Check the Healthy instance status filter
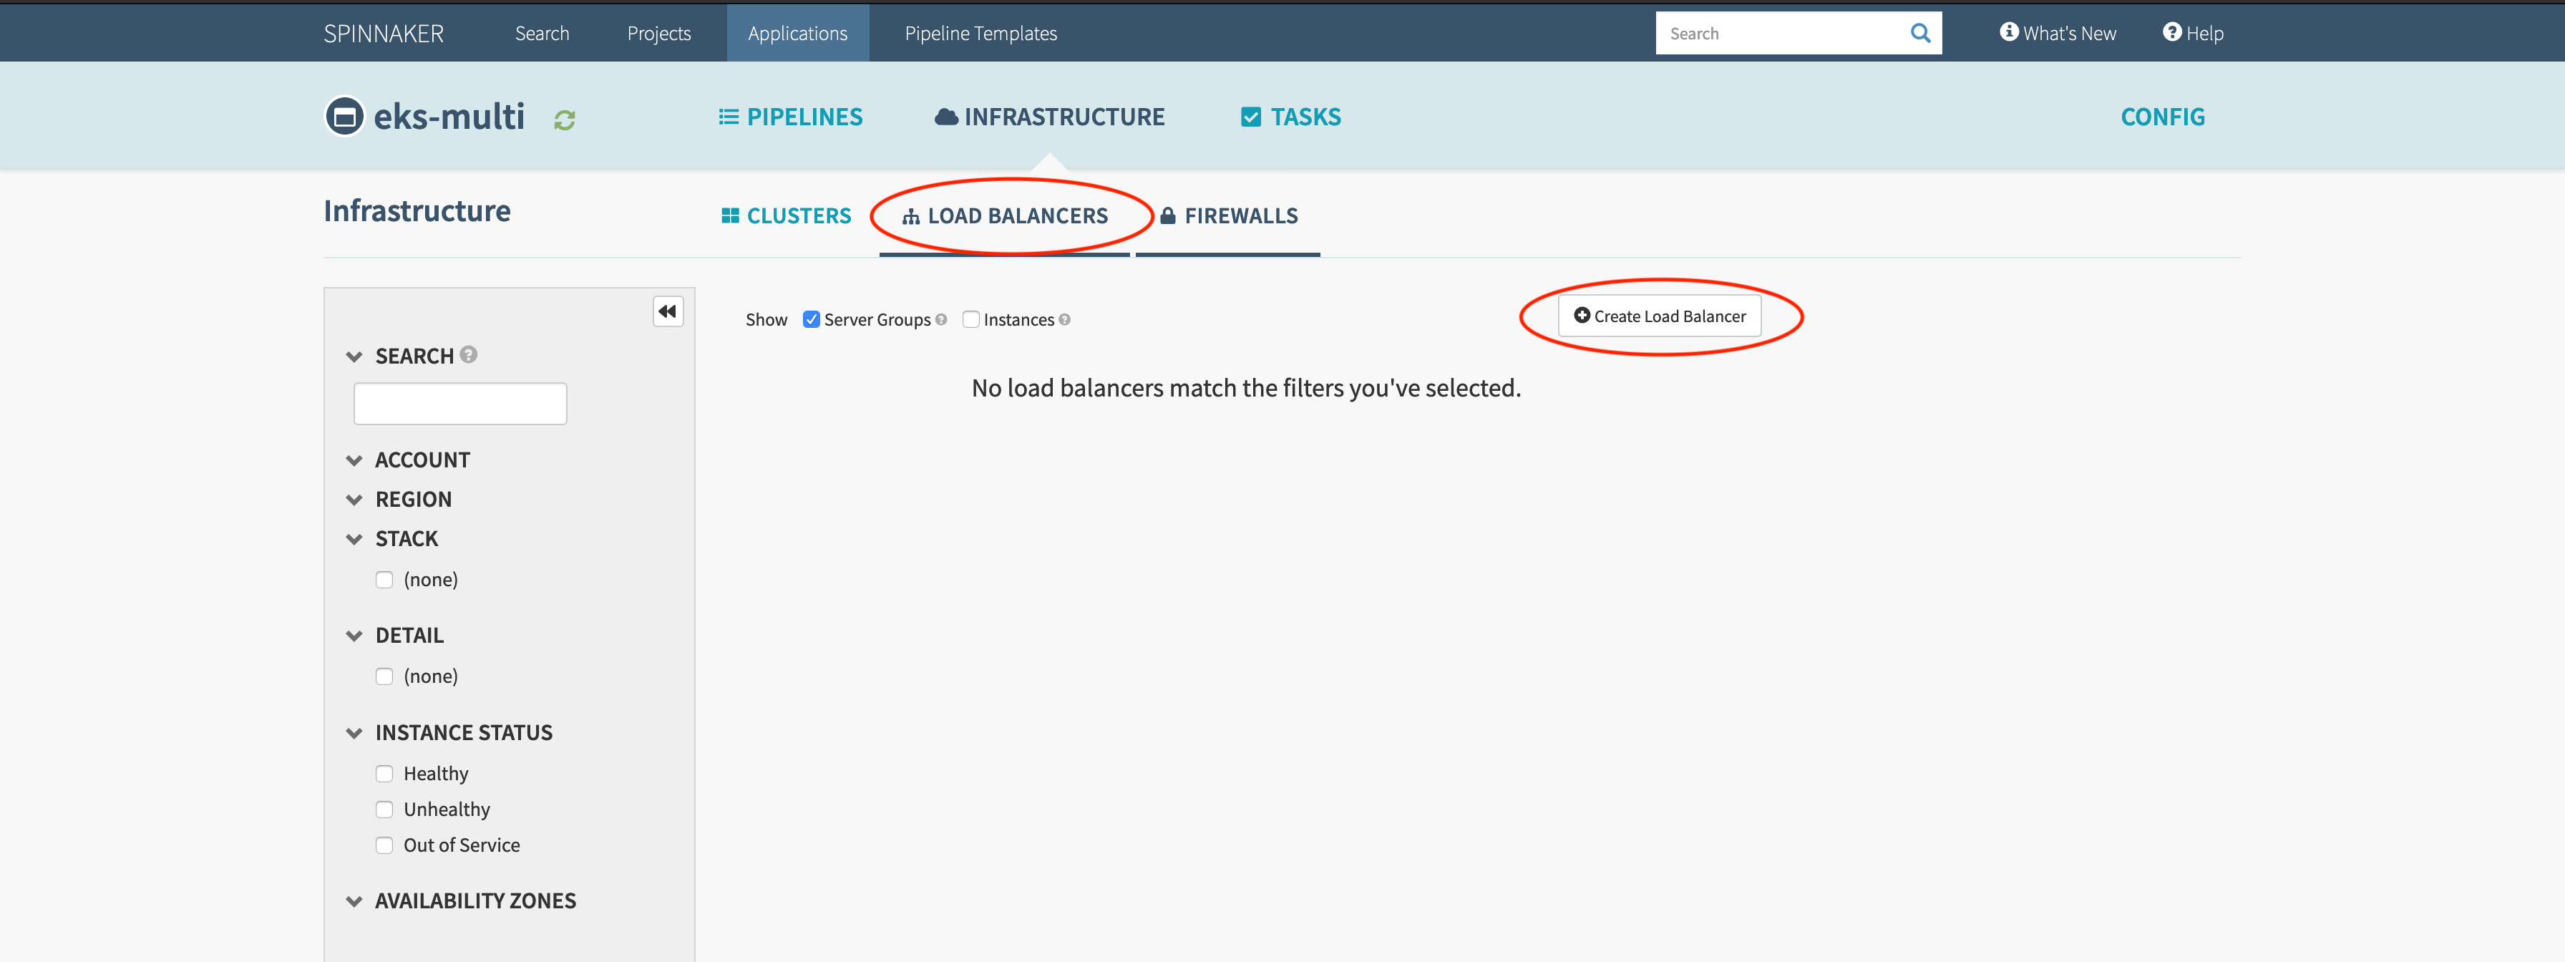Screen dimensions: 2565x962 tap(384, 774)
